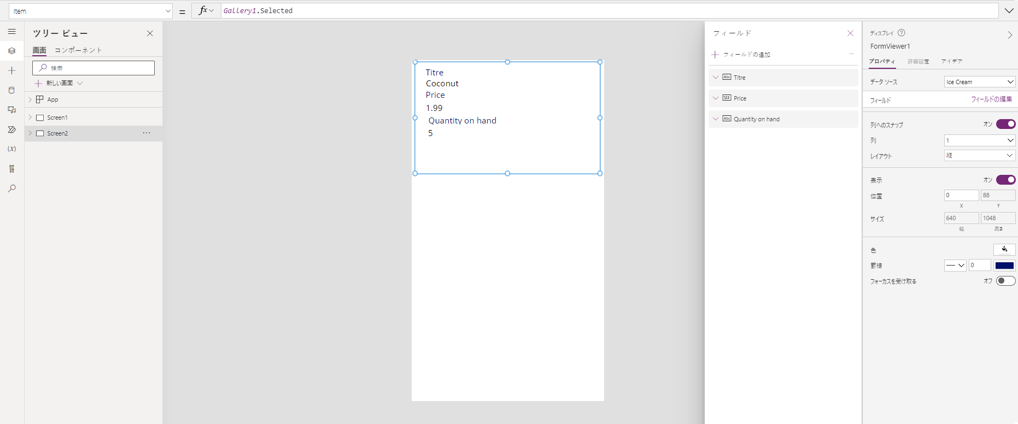Switch to the 画面 tab

[x=39, y=50]
